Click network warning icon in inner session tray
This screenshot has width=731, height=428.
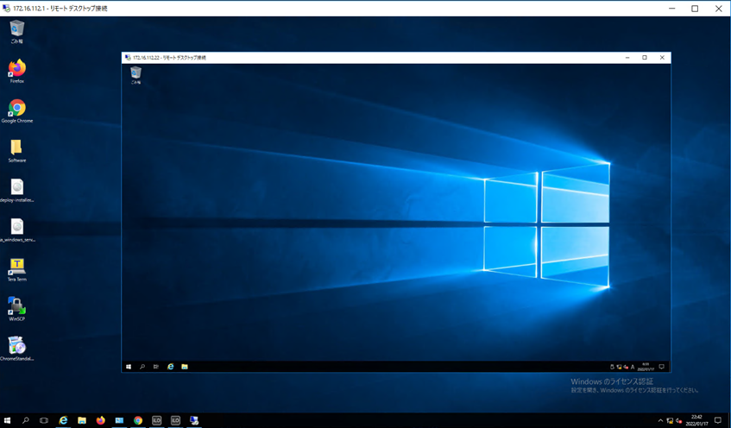(x=619, y=368)
